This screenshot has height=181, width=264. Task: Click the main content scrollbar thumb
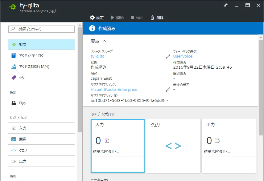pos(261,87)
